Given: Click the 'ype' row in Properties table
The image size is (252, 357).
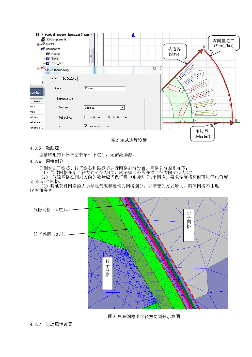Looking at the screenshot, I should point(37,112).
